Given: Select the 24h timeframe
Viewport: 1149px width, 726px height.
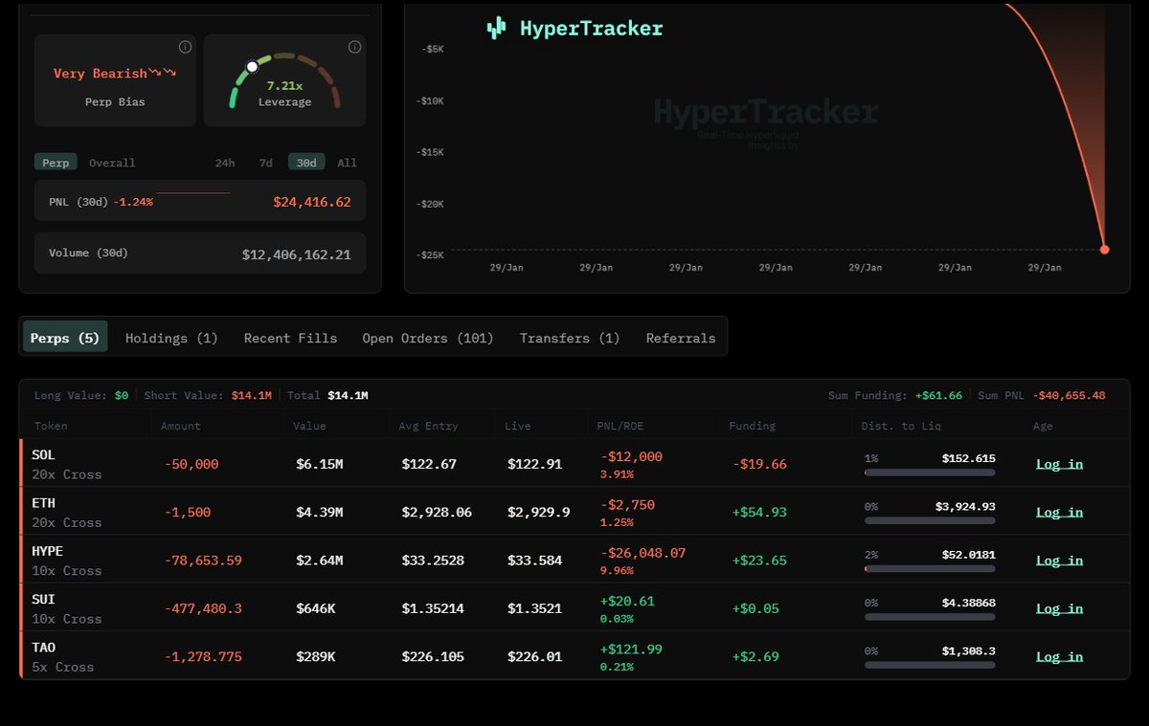Looking at the screenshot, I should pyautogui.click(x=225, y=163).
